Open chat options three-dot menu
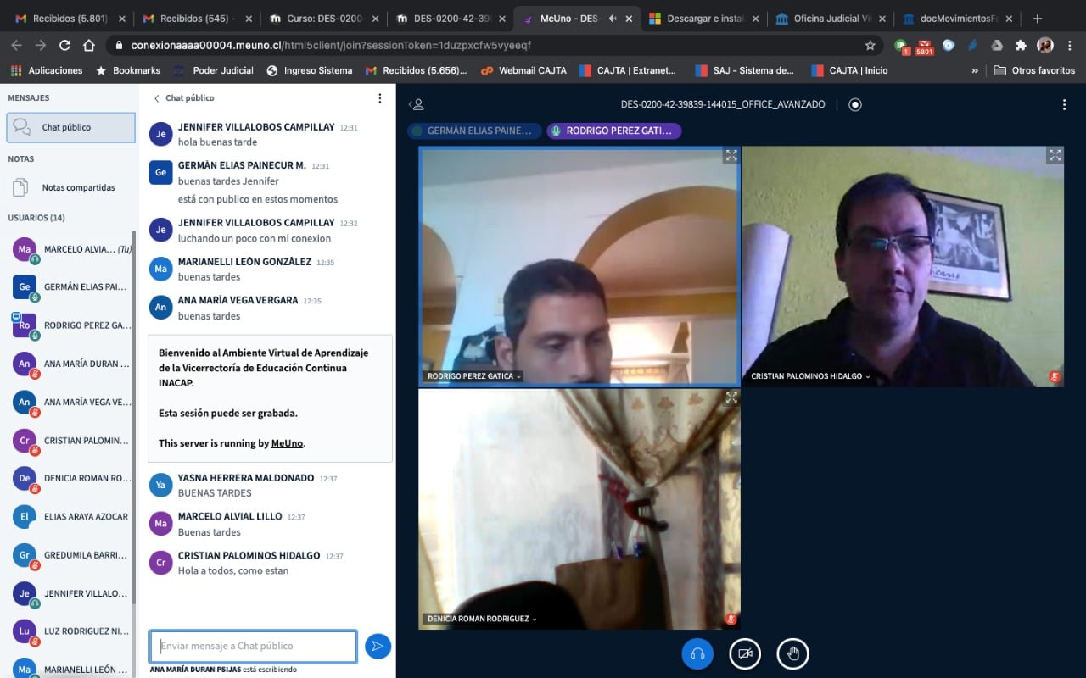Viewport: 1086px width, 678px height. click(x=380, y=98)
